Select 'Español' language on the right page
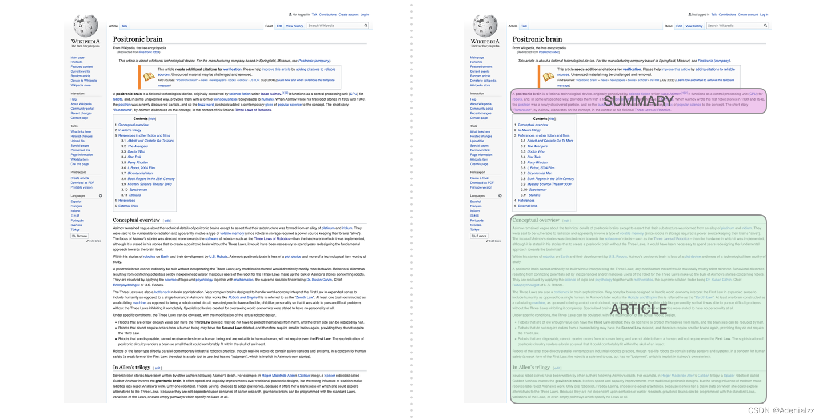The image size is (823, 419). tap(476, 202)
